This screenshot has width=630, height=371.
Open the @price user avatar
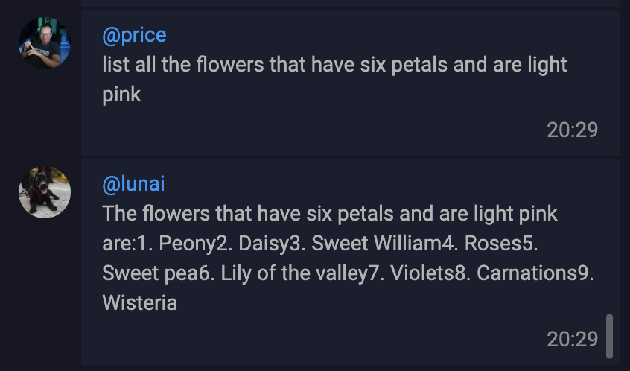tap(45, 43)
